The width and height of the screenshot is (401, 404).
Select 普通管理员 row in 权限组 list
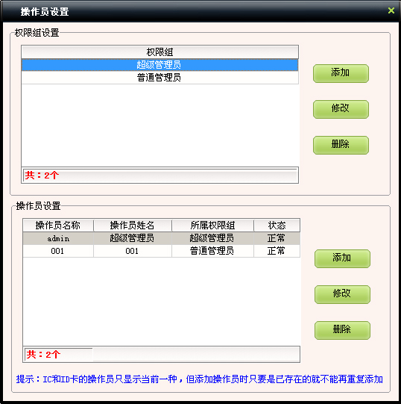[x=160, y=78]
